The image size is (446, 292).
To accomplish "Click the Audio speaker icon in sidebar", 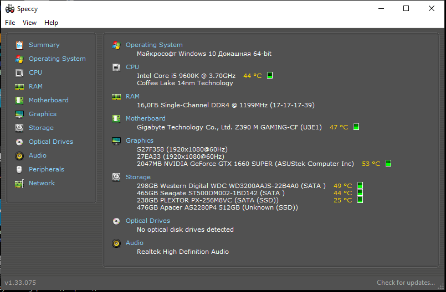I will pyautogui.click(x=19, y=155).
